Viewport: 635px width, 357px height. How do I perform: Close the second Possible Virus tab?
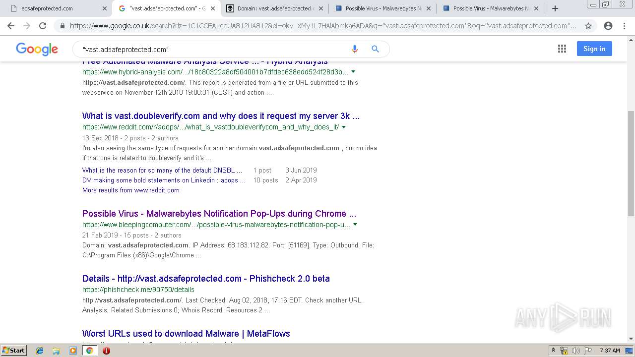pyautogui.click(x=536, y=8)
